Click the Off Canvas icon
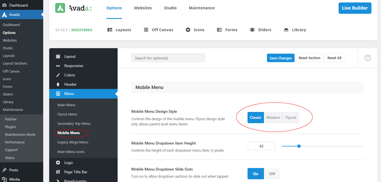The image size is (381, 182). (146, 30)
